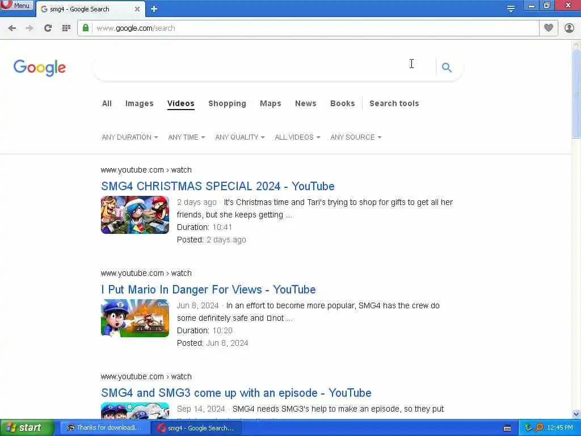Go back with the back arrow
581x436 pixels.
[12, 28]
